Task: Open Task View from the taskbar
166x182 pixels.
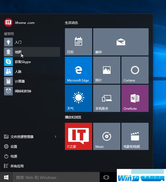Action: pyautogui.click(x=106, y=177)
